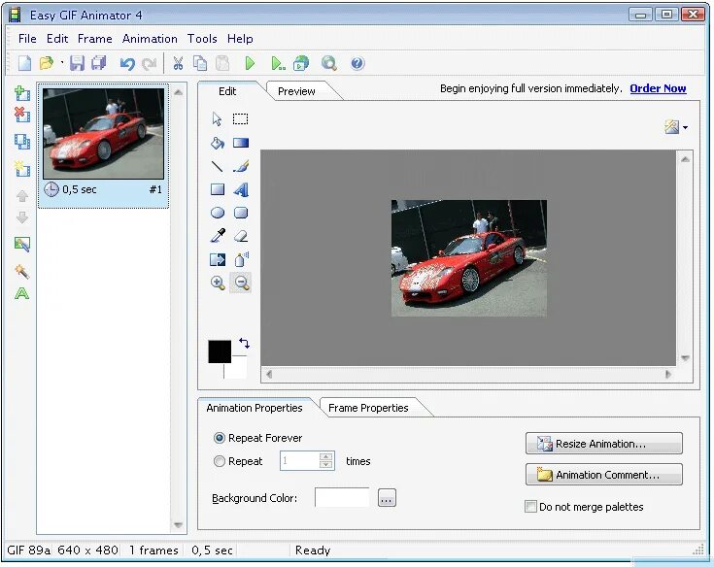Viewport: 714px width, 567px height.
Task: Open the Animation menu
Action: tap(150, 39)
